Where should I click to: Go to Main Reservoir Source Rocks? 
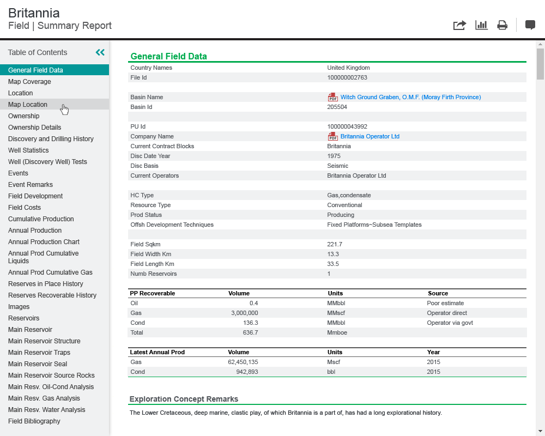click(x=51, y=376)
